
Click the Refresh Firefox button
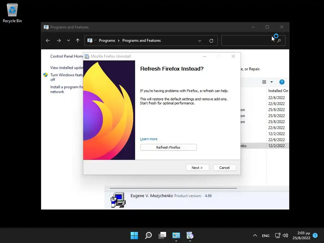coord(168,147)
